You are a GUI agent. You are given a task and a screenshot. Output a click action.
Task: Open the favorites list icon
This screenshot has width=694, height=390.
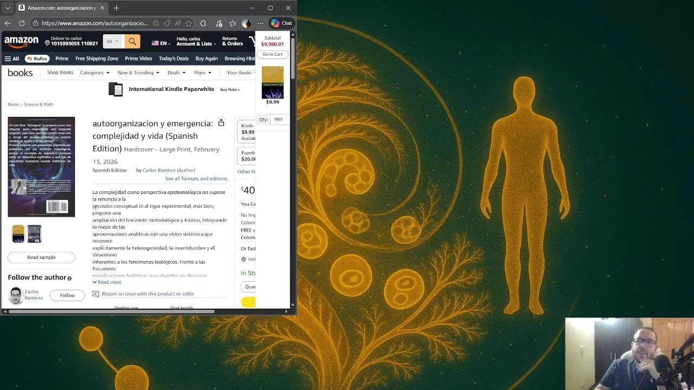pyautogui.click(x=233, y=23)
